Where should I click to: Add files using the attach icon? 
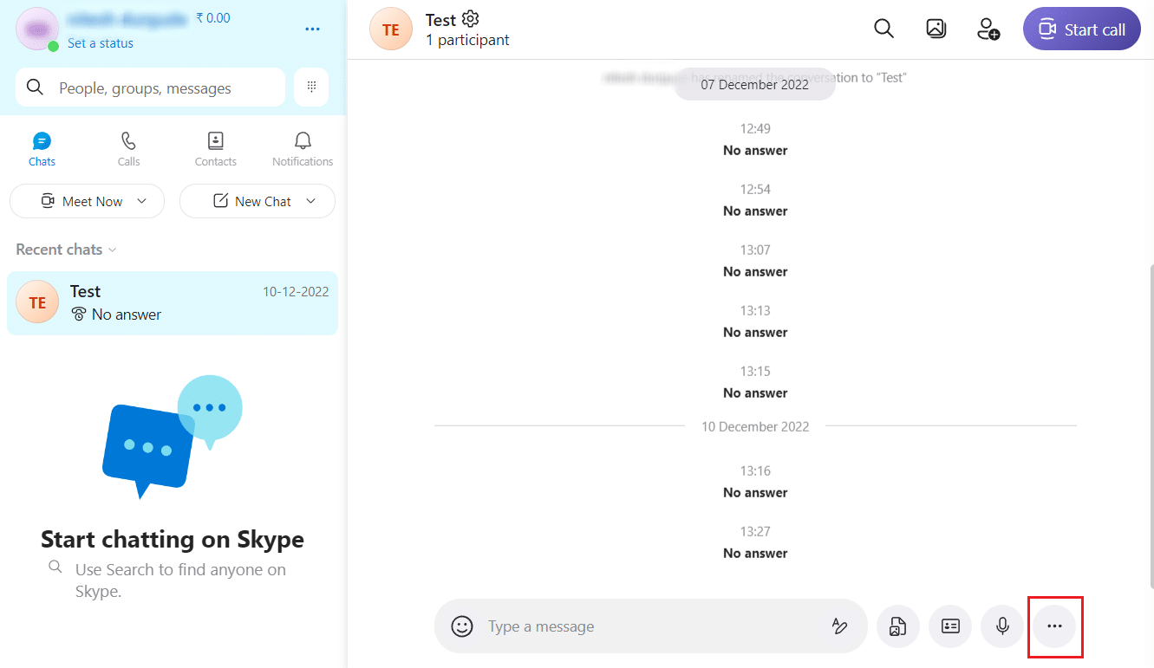pyautogui.click(x=897, y=626)
